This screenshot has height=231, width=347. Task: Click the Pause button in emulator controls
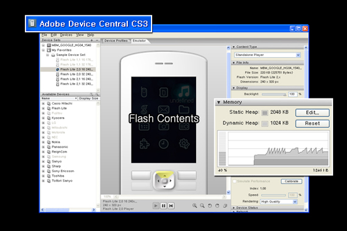tap(164, 206)
